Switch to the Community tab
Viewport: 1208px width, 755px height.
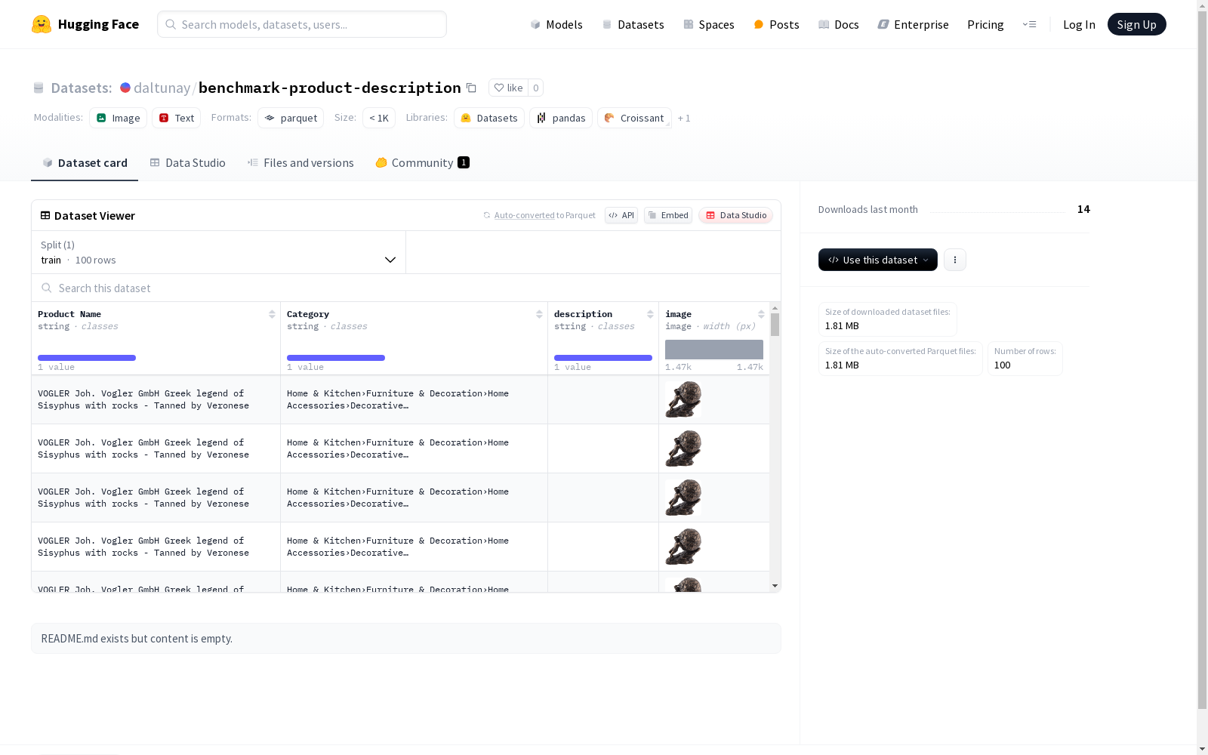point(423,162)
